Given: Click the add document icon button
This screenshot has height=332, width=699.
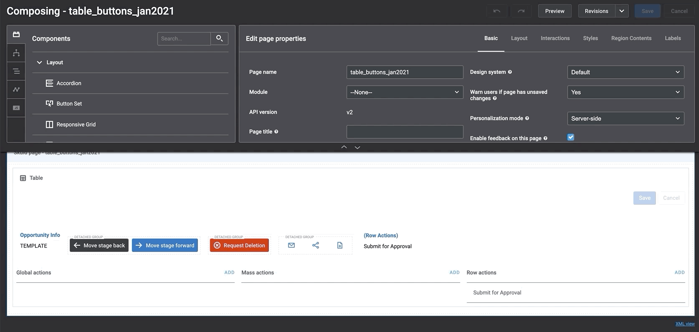Looking at the screenshot, I should click(x=340, y=245).
